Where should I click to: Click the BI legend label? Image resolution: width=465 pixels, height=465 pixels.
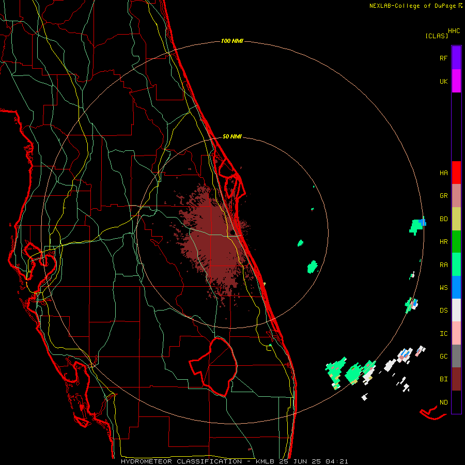click(443, 379)
